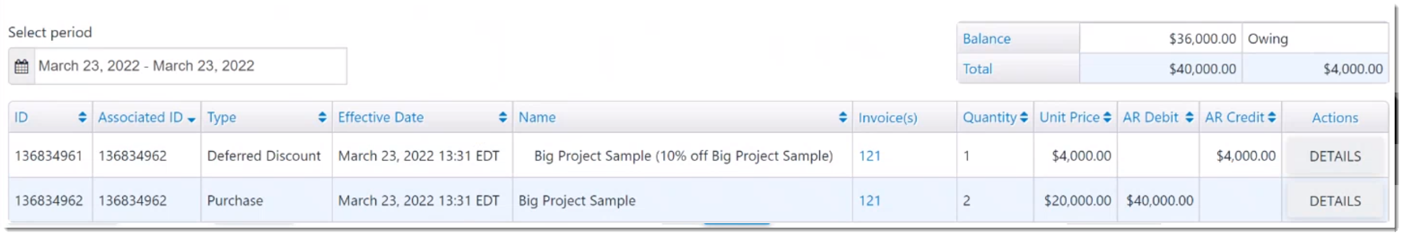Click the Invoice(s) column header
The width and height of the screenshot is (1403, 236).
(888, 118)
